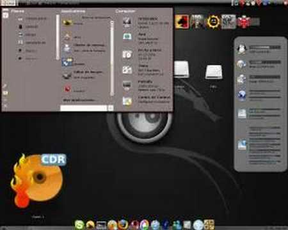Viewport: 288px width, 230px height.
Task: Click the button beside the menu search field
Action: click(x=111, y=108)
